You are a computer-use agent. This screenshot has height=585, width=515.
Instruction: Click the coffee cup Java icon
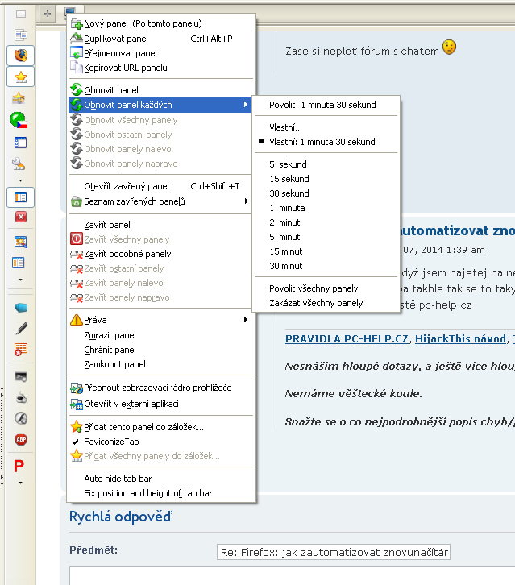point(20,397)
